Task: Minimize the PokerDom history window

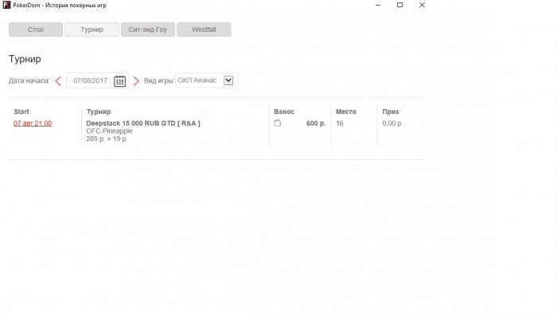Action: (x=378, y=5)
